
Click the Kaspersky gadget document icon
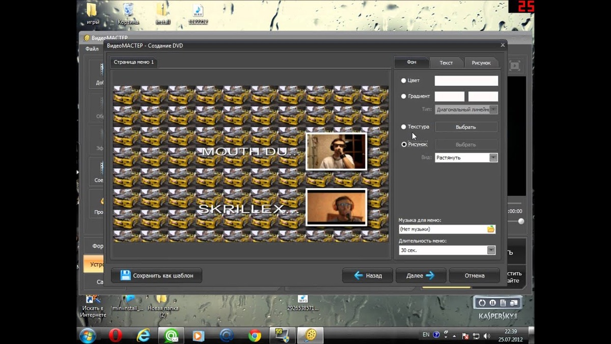click(x=503, y=303)
